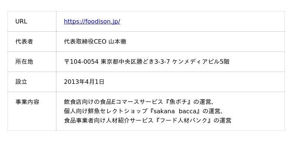Screen dimensions: 299x142
Task: Select the 代表取締役CEO 山本徹 text
Action: pyautogui.click(x=95, y=41)
